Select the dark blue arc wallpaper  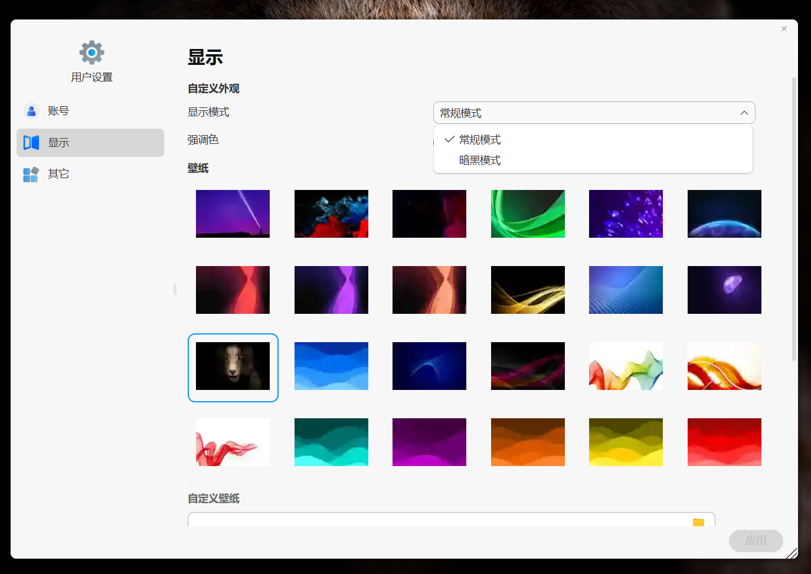coord(429,366)
